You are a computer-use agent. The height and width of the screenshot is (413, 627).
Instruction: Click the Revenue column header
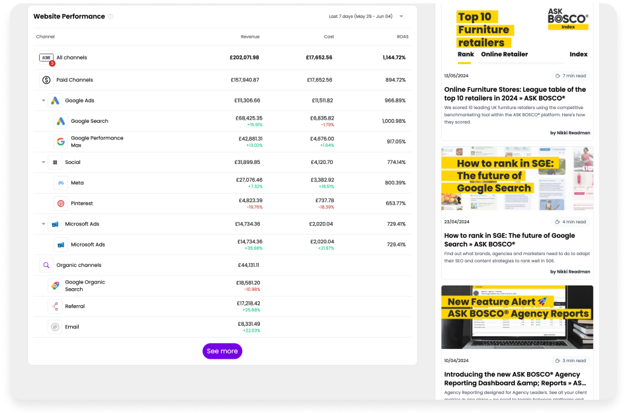(250, 37)
